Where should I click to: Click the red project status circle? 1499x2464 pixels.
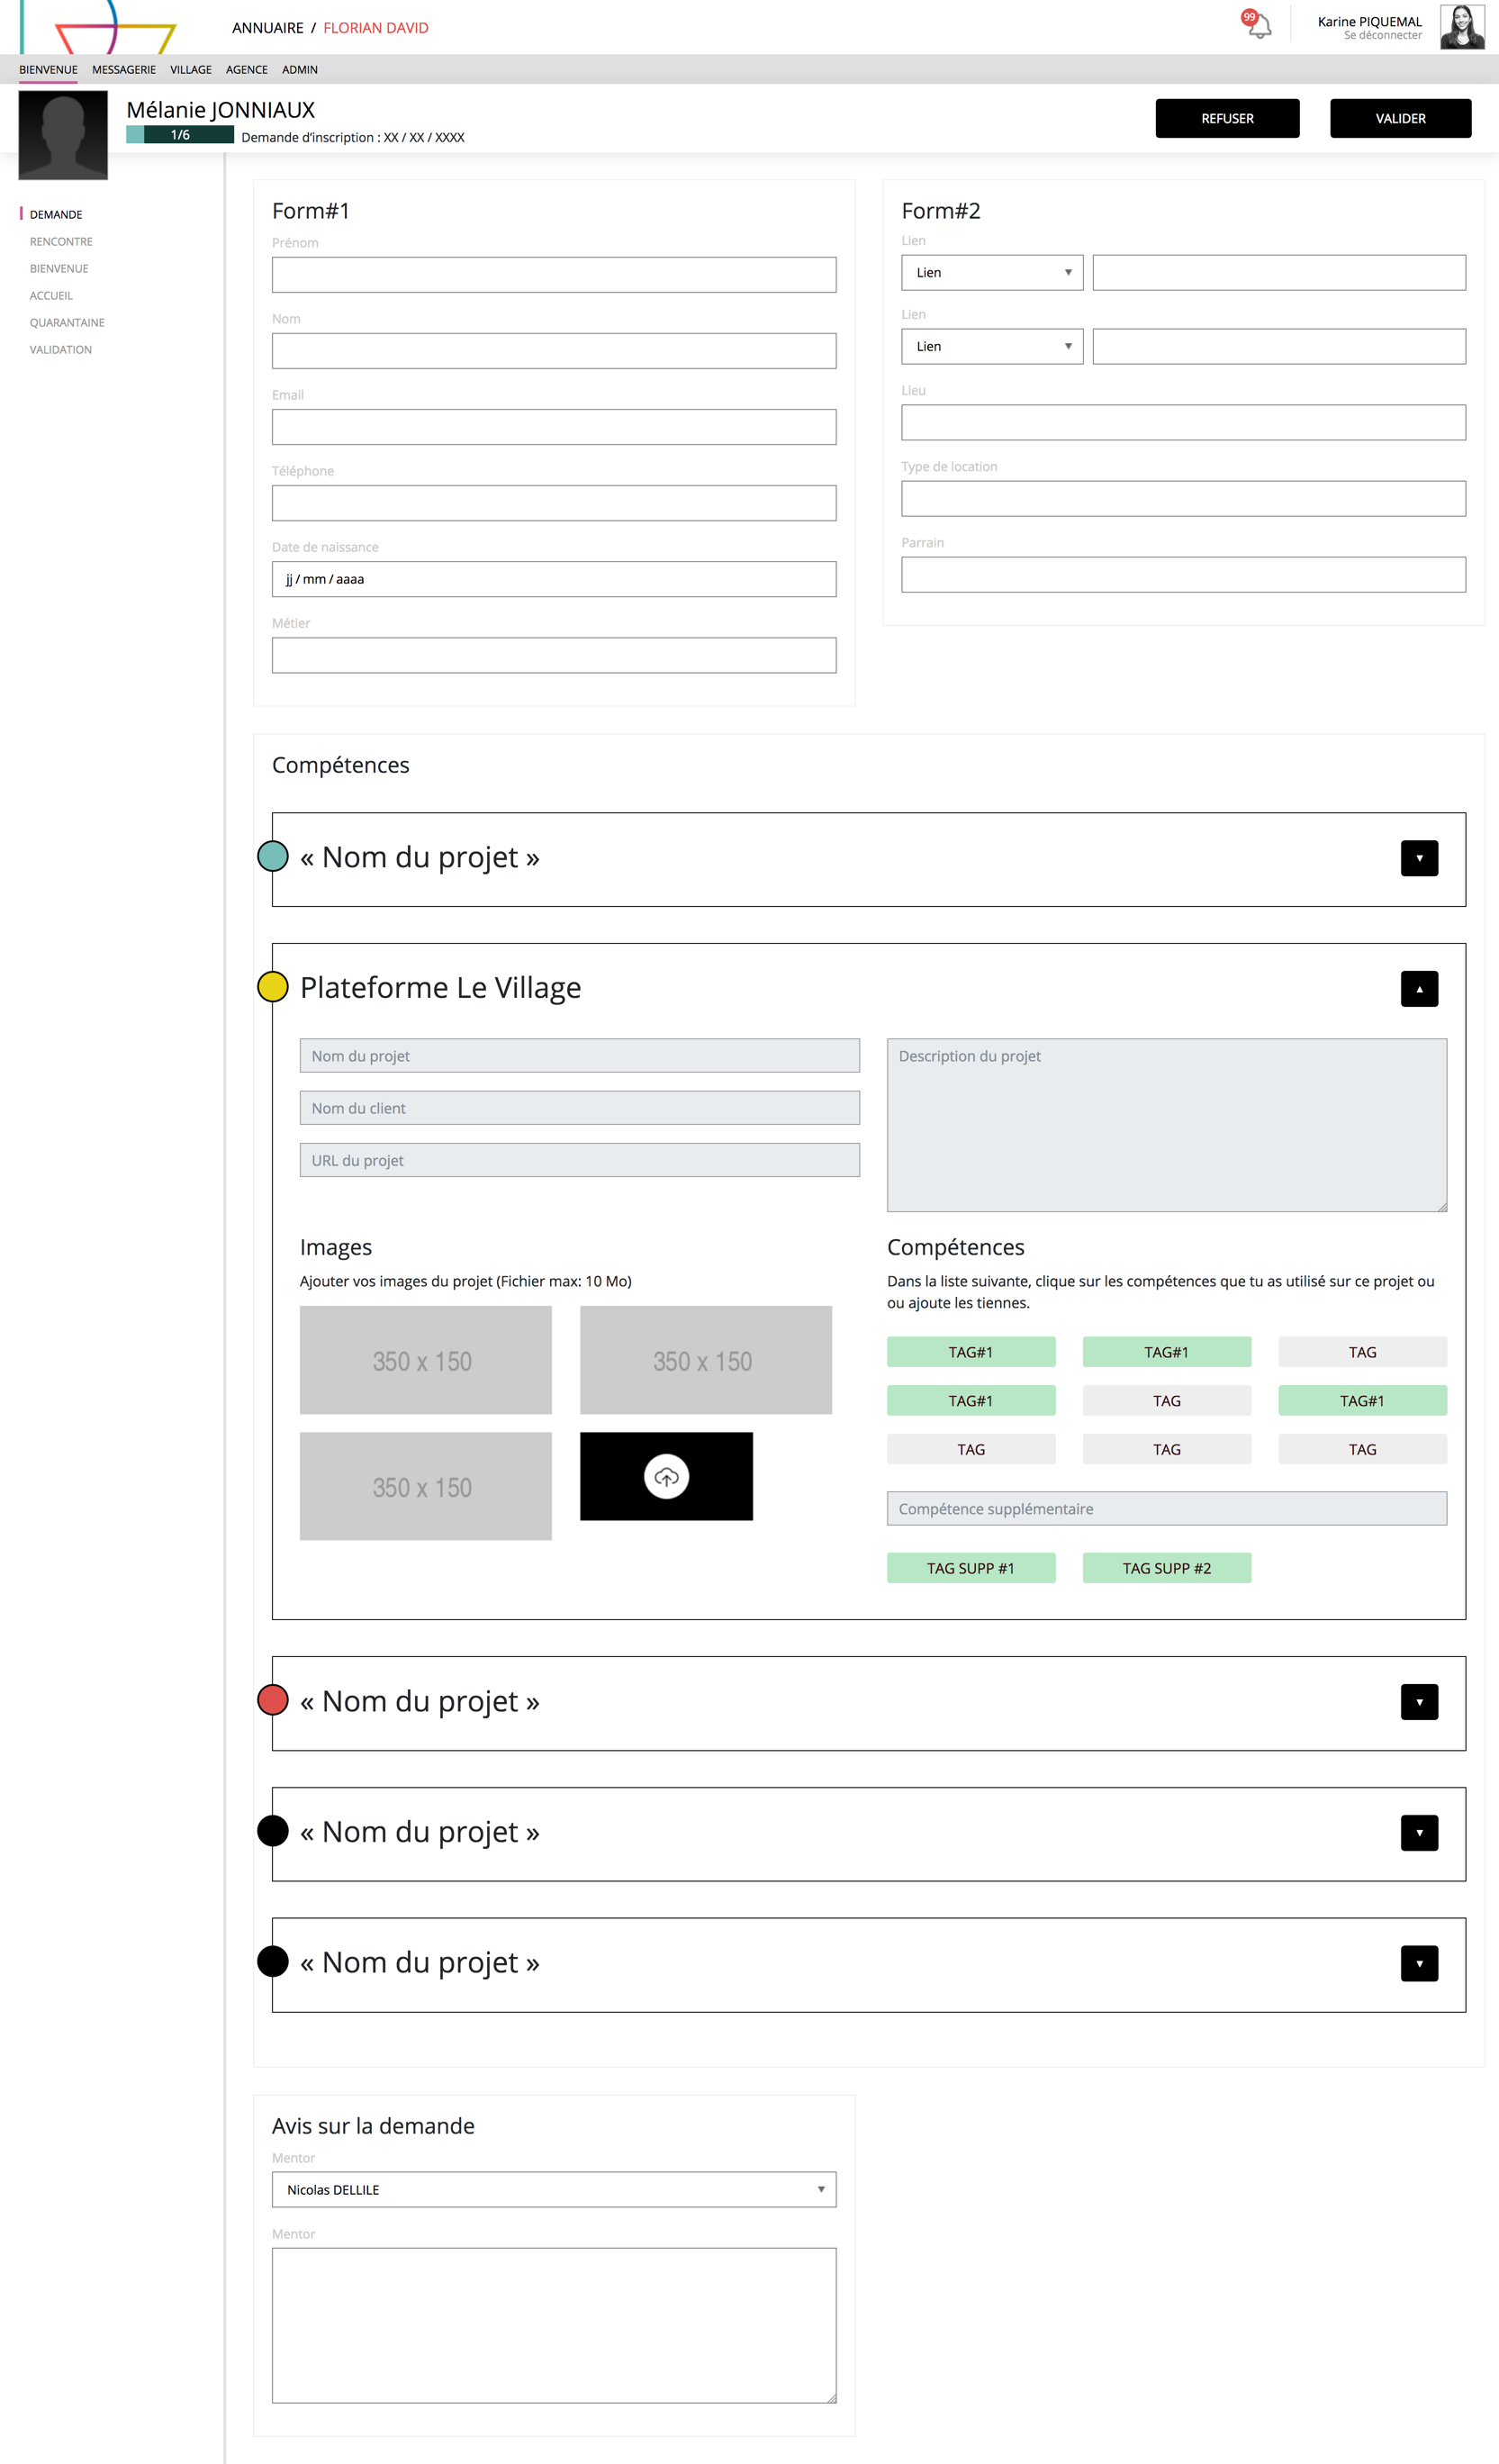pyautogui.click(x=273, y=1700)
